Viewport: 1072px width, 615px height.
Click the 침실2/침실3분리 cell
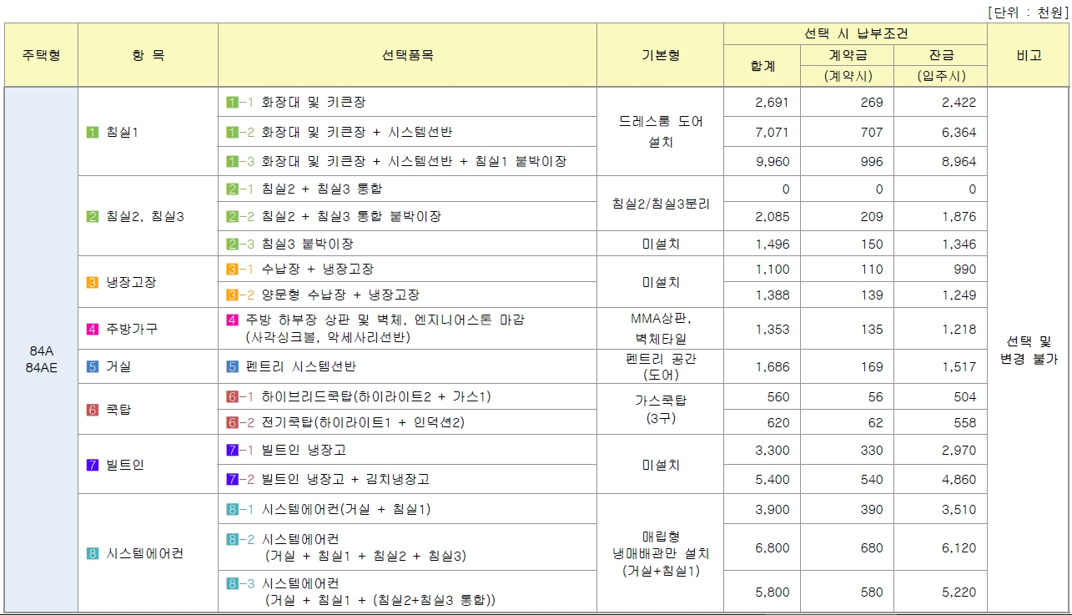660,203
